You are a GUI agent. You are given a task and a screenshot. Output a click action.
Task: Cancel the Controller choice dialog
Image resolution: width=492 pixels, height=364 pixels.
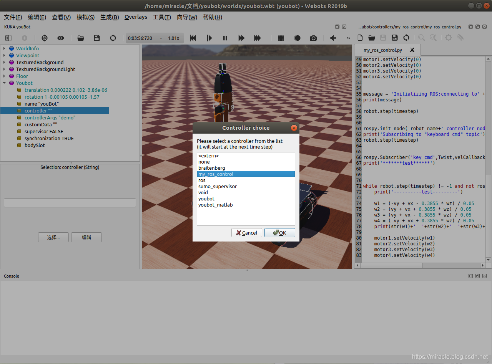246,233
